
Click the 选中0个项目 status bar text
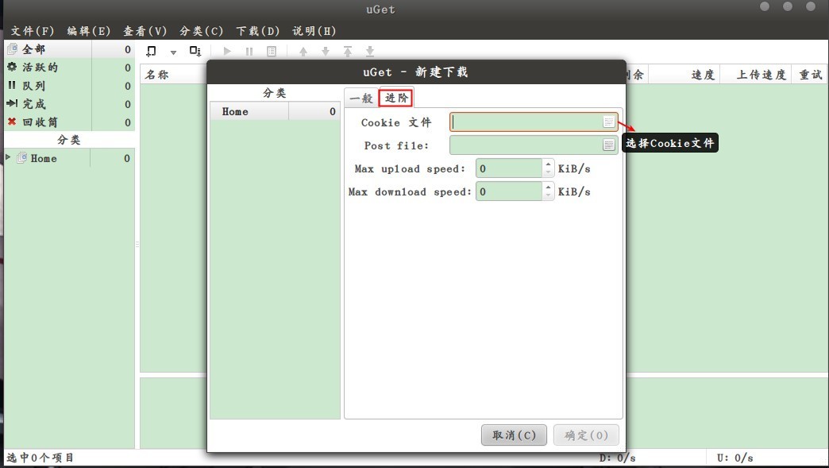coord(40,458)
